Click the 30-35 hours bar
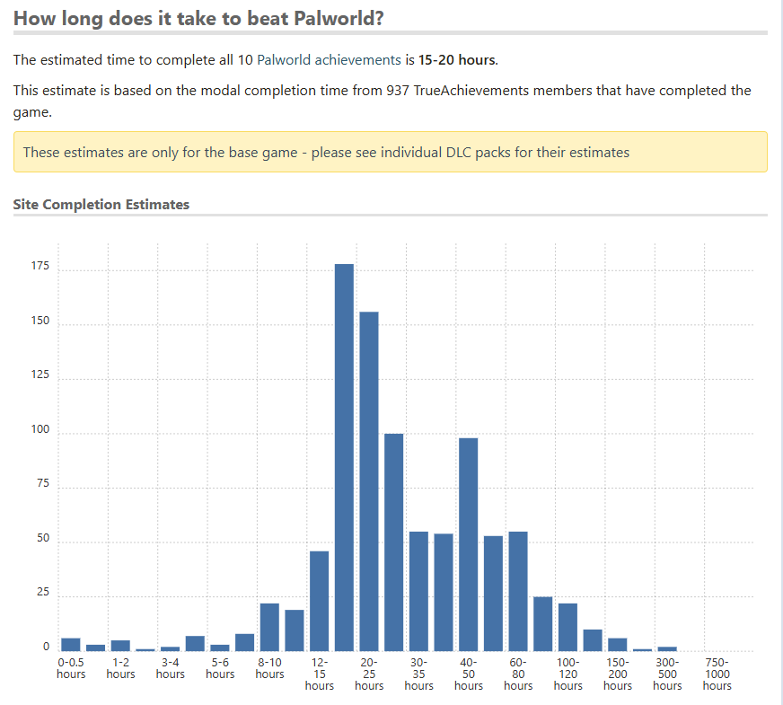Screen dimensions: 783x705 [419, 591]
